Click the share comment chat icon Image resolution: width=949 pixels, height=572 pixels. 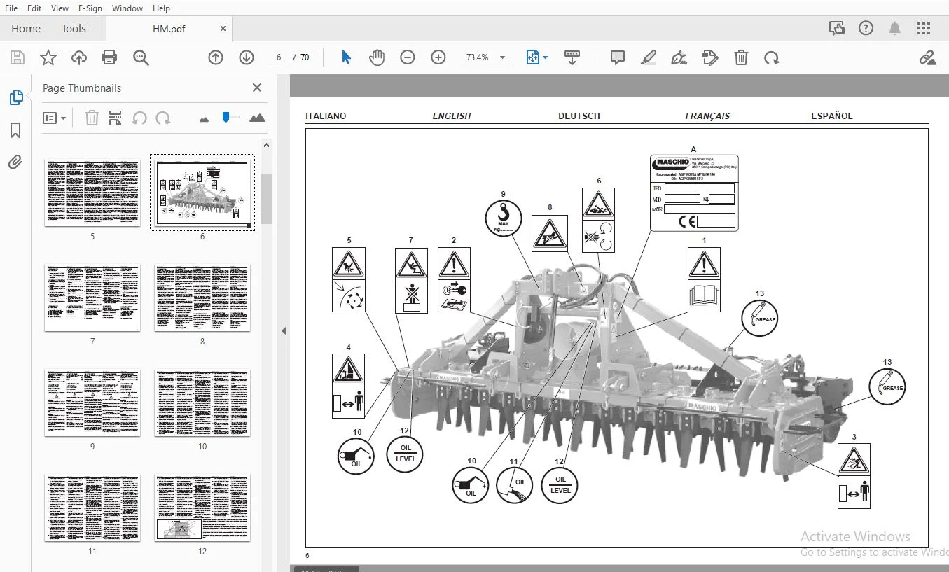pyautogui.click(x=836, y=28)
